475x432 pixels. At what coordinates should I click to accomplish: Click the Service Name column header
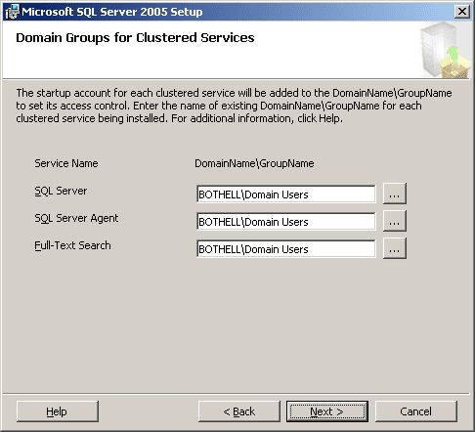coord(66,163)
